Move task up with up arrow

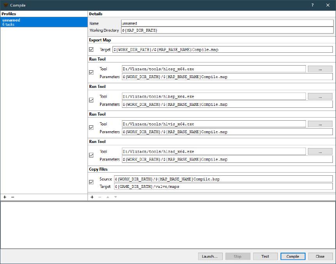(x=108, y=197)
